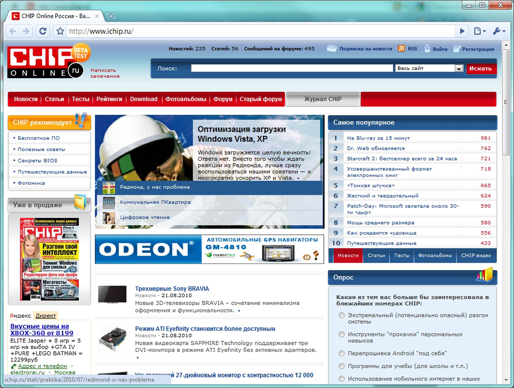The height and width of the screenshot is (388, 514).
Task: Click the lock icon next to Войти
Action: coord(427,49)
